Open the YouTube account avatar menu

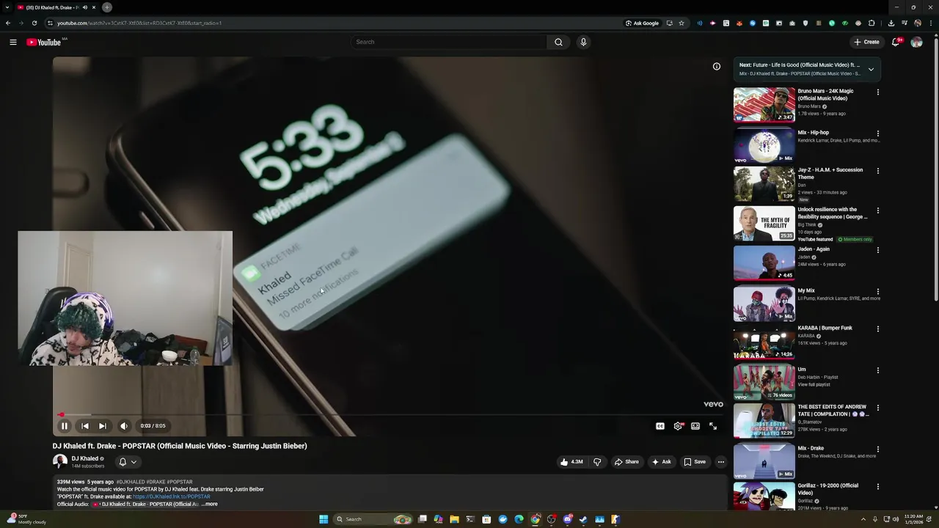pos(916,42)
